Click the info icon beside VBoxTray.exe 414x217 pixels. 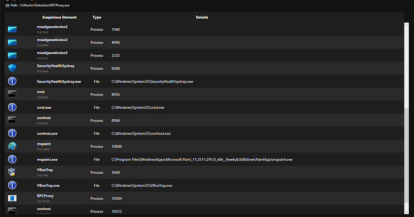(12, 185)
